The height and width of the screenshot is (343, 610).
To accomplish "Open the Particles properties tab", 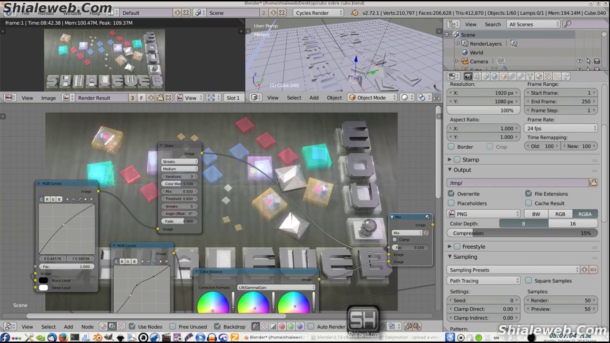I will point(557,76).
